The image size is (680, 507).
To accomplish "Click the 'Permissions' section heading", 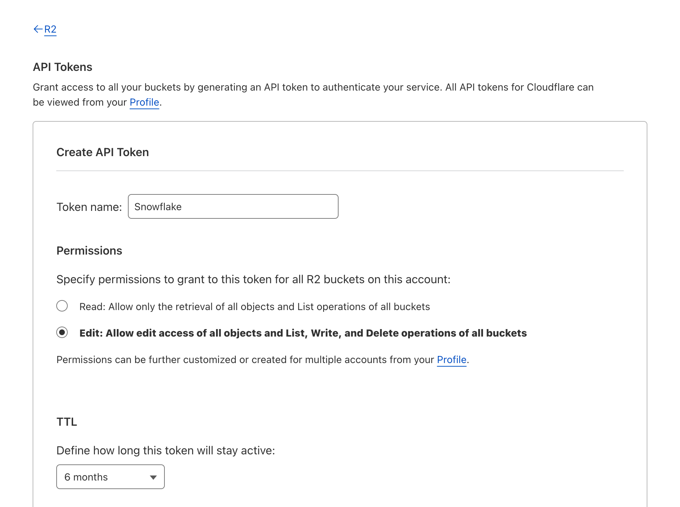I will [89, 251].
